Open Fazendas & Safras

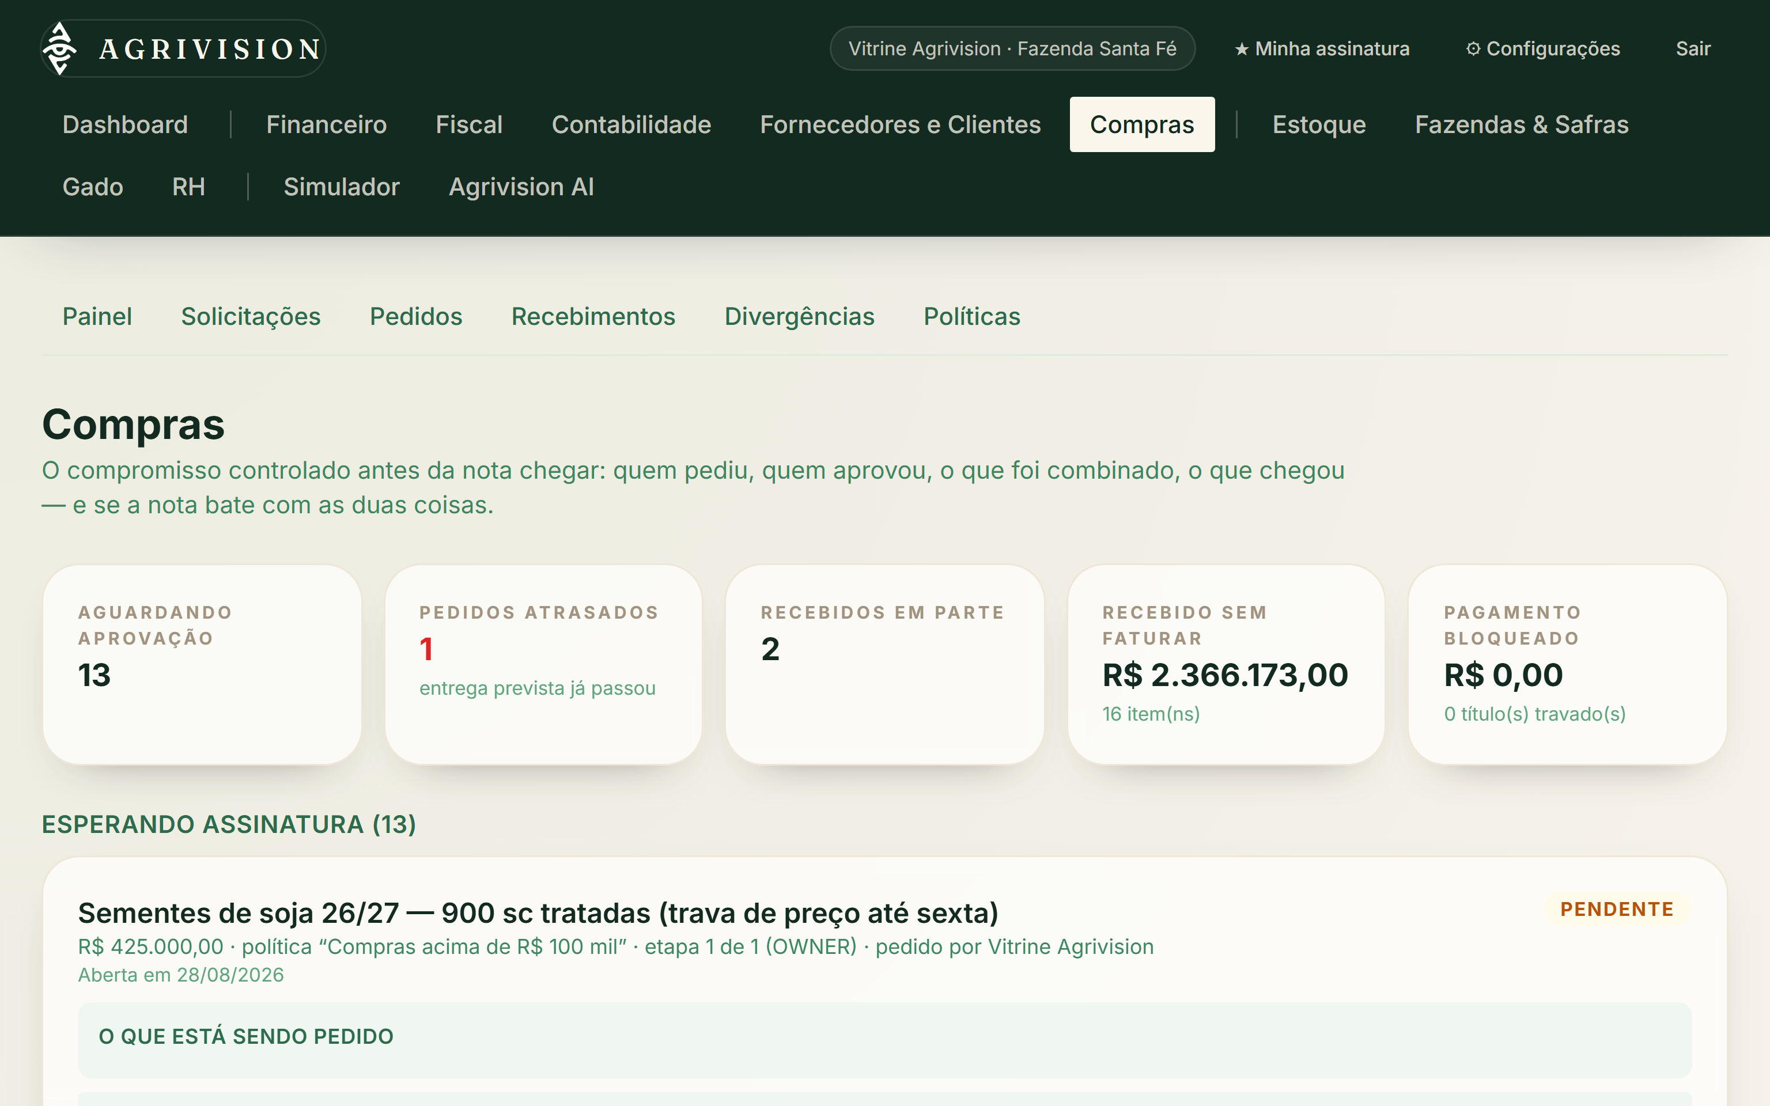(1521, 124)
